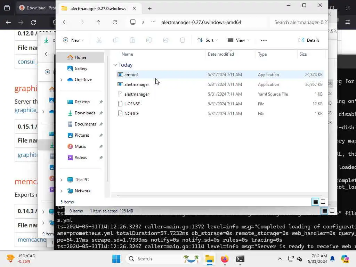
Task: Expand the Network tree node
Action: [61, 191]
